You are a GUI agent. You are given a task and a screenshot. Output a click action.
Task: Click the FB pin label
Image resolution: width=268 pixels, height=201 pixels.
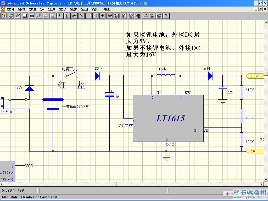pos(206,130)
